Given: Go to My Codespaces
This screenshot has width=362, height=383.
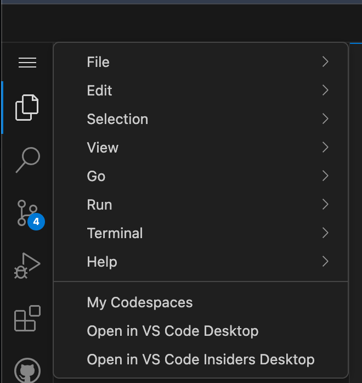Looking at the screenshot, I should pyautogui.click(x=140, y=302).
